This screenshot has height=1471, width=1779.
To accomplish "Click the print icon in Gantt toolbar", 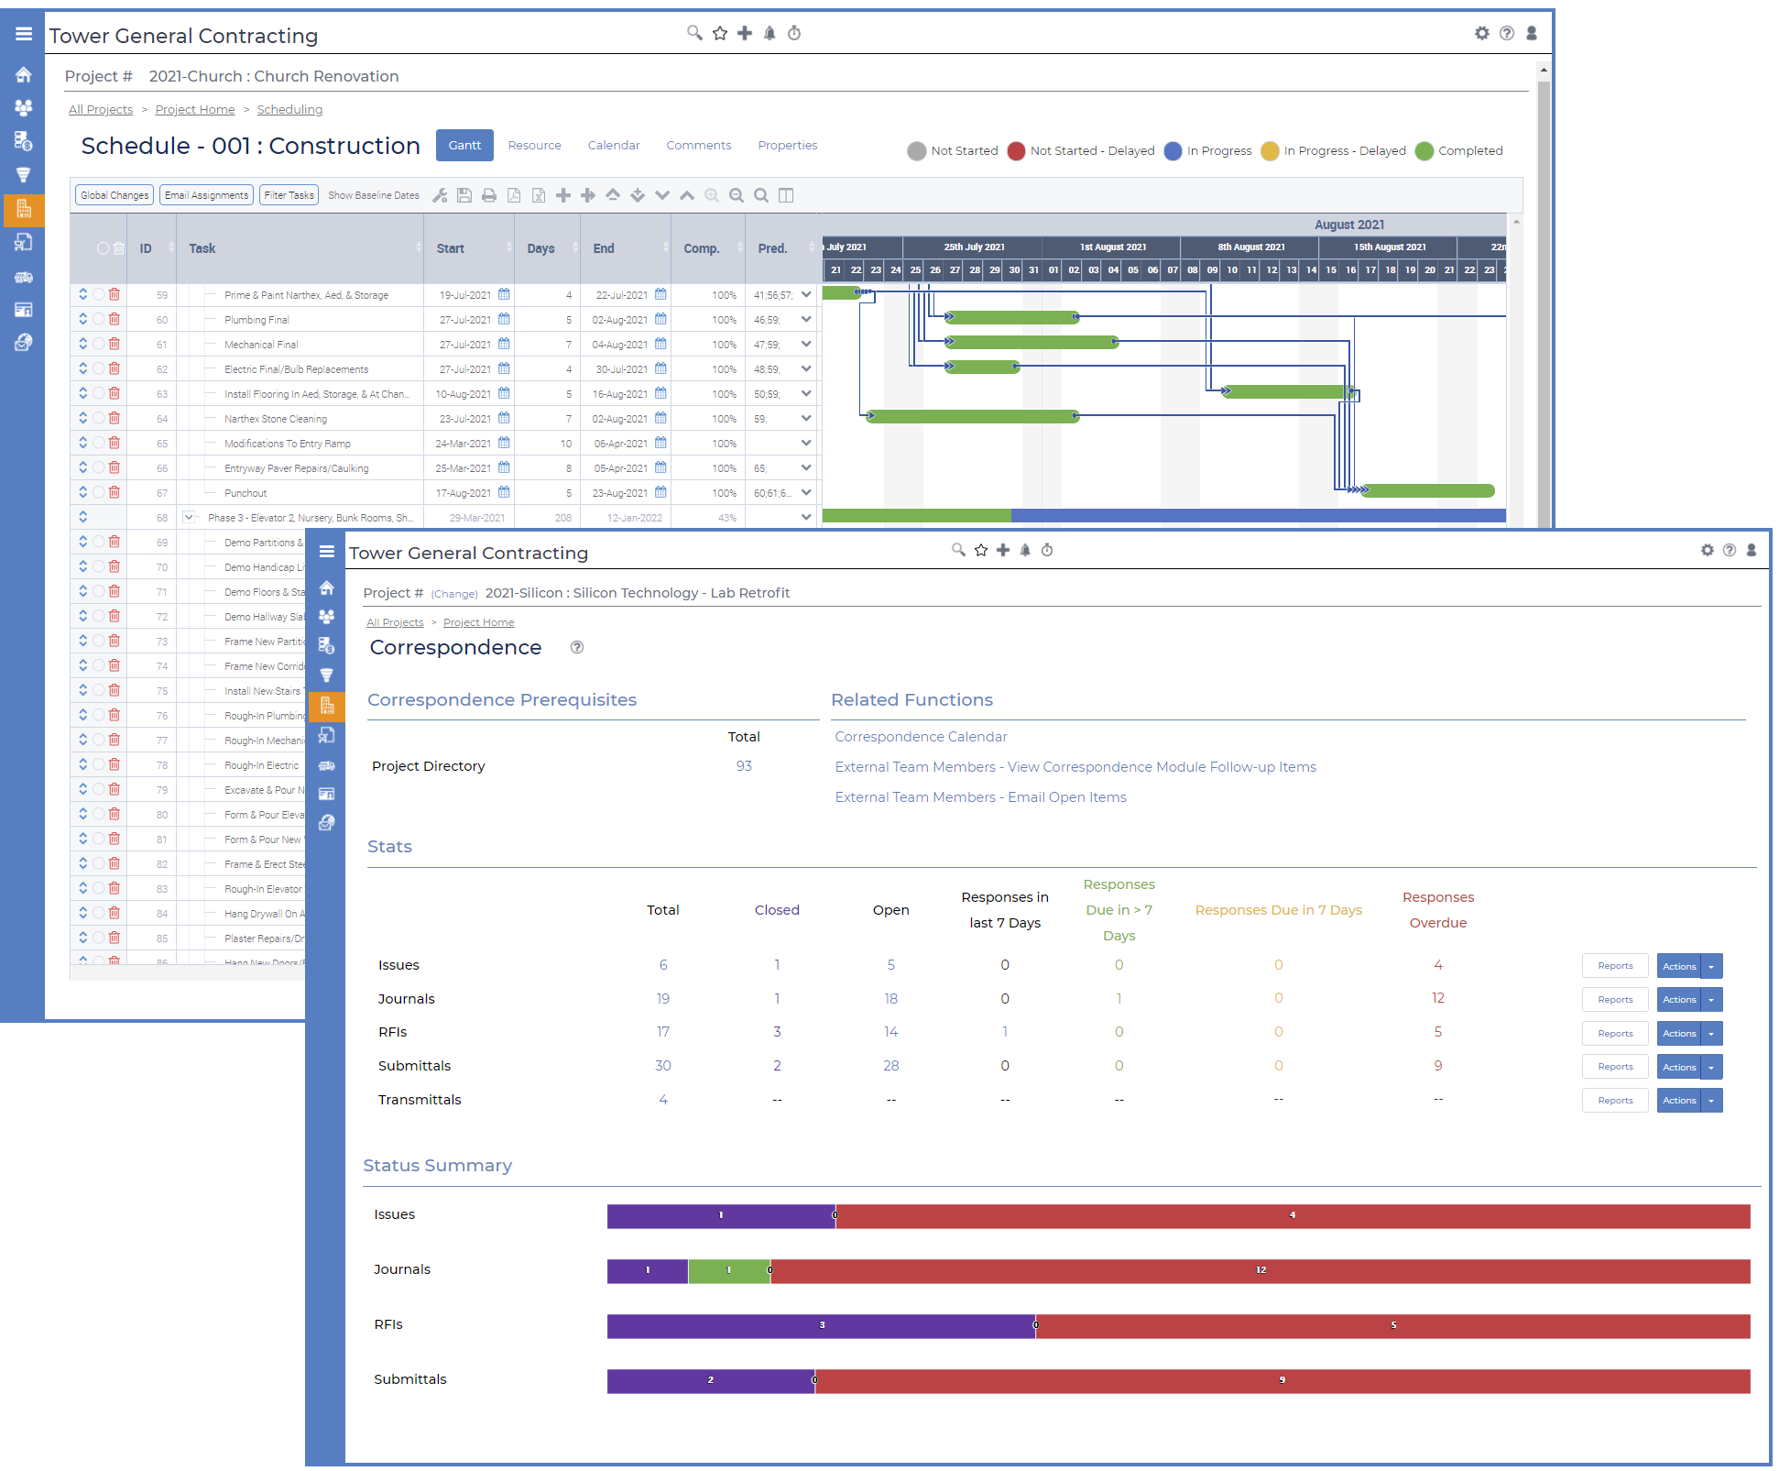I will point(489,195).
